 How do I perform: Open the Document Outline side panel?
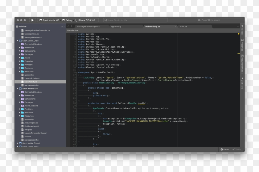pyautogui.click(x=242, y=64)
